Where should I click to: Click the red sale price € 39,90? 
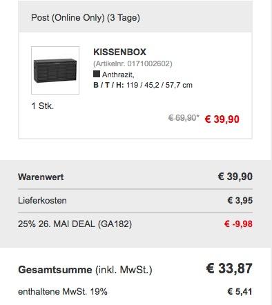222,119
